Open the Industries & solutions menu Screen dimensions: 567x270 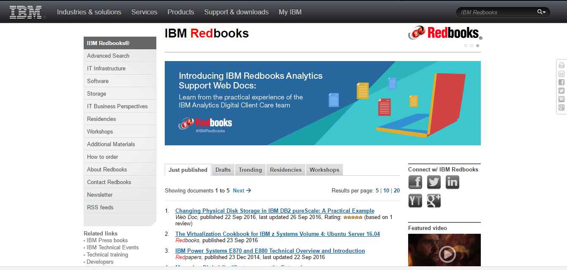[x=89, y=12]
